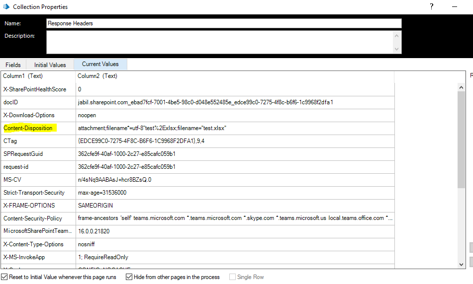This screenshot has height=284, width=473.
Task: Click the values list scroll-down arrow
Action: click(461, 263)
